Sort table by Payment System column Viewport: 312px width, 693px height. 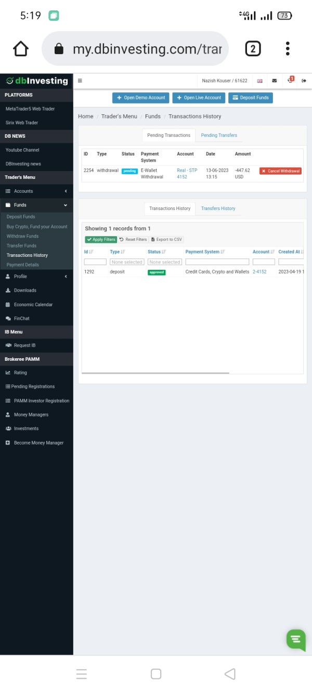point(205,252)
